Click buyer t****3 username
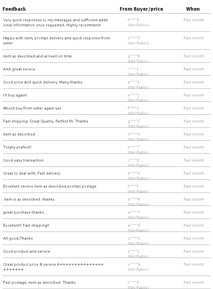The image size is (213, 289). (133, 282)
